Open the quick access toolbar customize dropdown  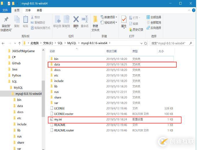pos(17,3)
